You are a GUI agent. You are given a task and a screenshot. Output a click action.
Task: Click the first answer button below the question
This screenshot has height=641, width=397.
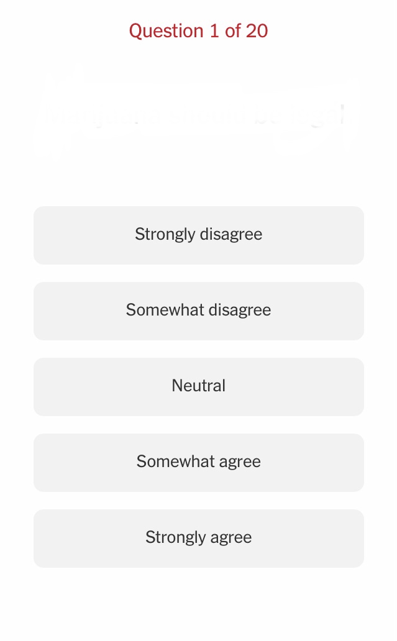click(199, 235)
